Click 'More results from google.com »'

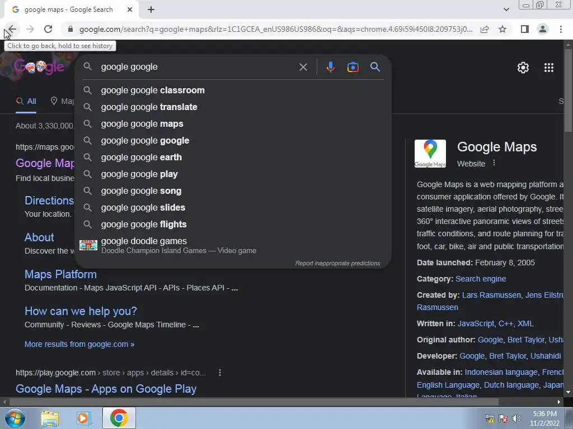pos(79,344)
